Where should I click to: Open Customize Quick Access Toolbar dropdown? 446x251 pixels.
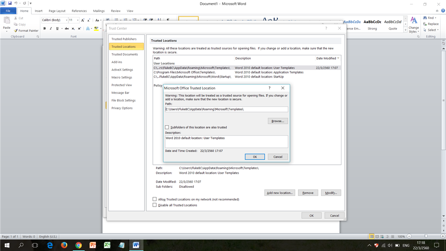[x=30, y=3]
